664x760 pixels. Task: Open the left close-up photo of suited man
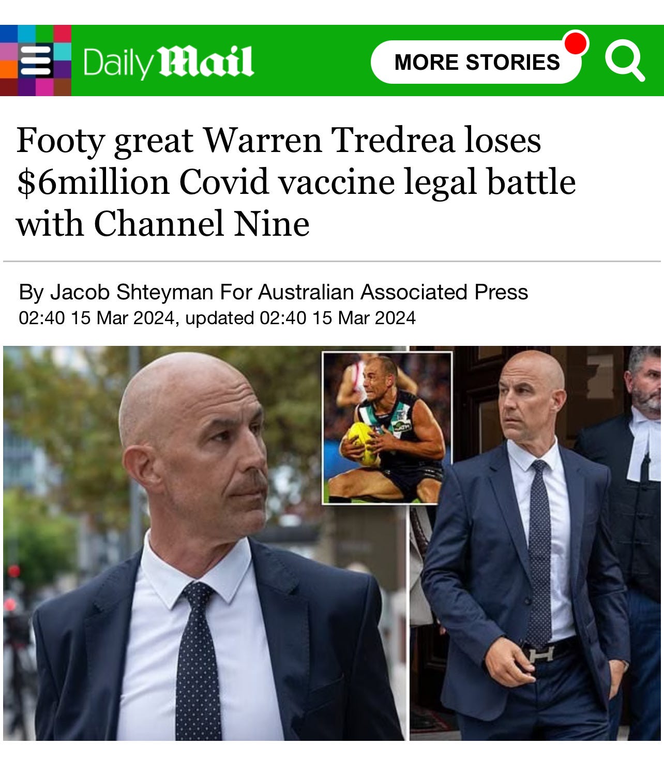click(x=205, y=543)
